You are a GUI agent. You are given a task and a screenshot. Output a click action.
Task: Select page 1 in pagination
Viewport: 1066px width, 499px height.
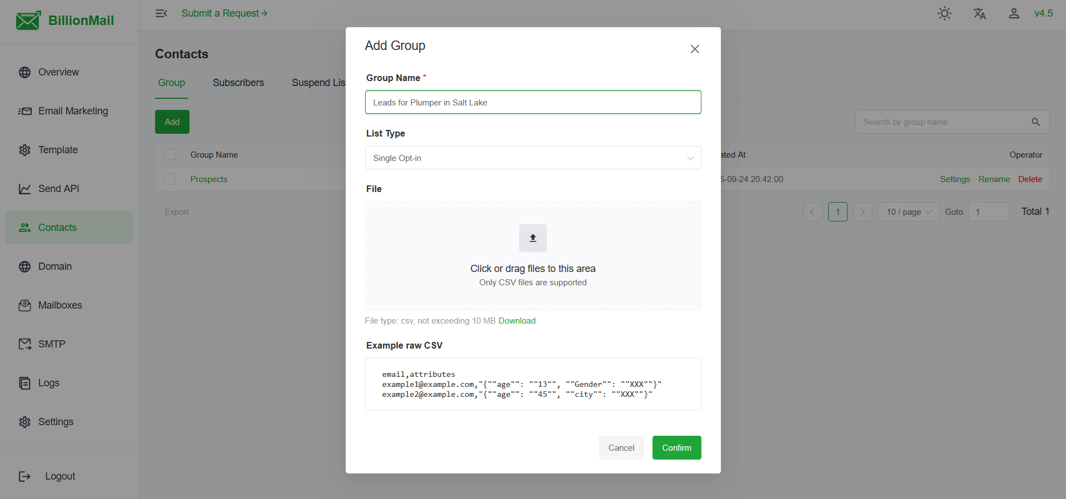point(838,211)
